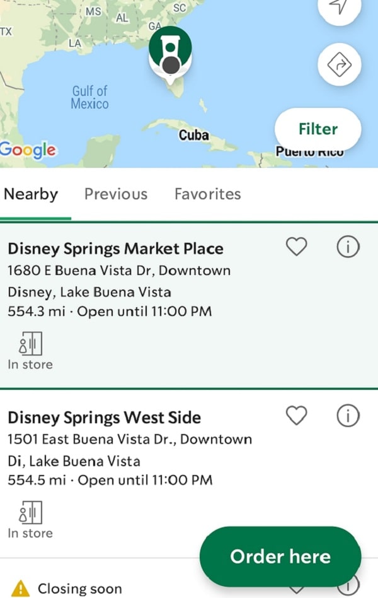Open the Filter options
This screenshot has height=598, width=378.
point(318,129)
